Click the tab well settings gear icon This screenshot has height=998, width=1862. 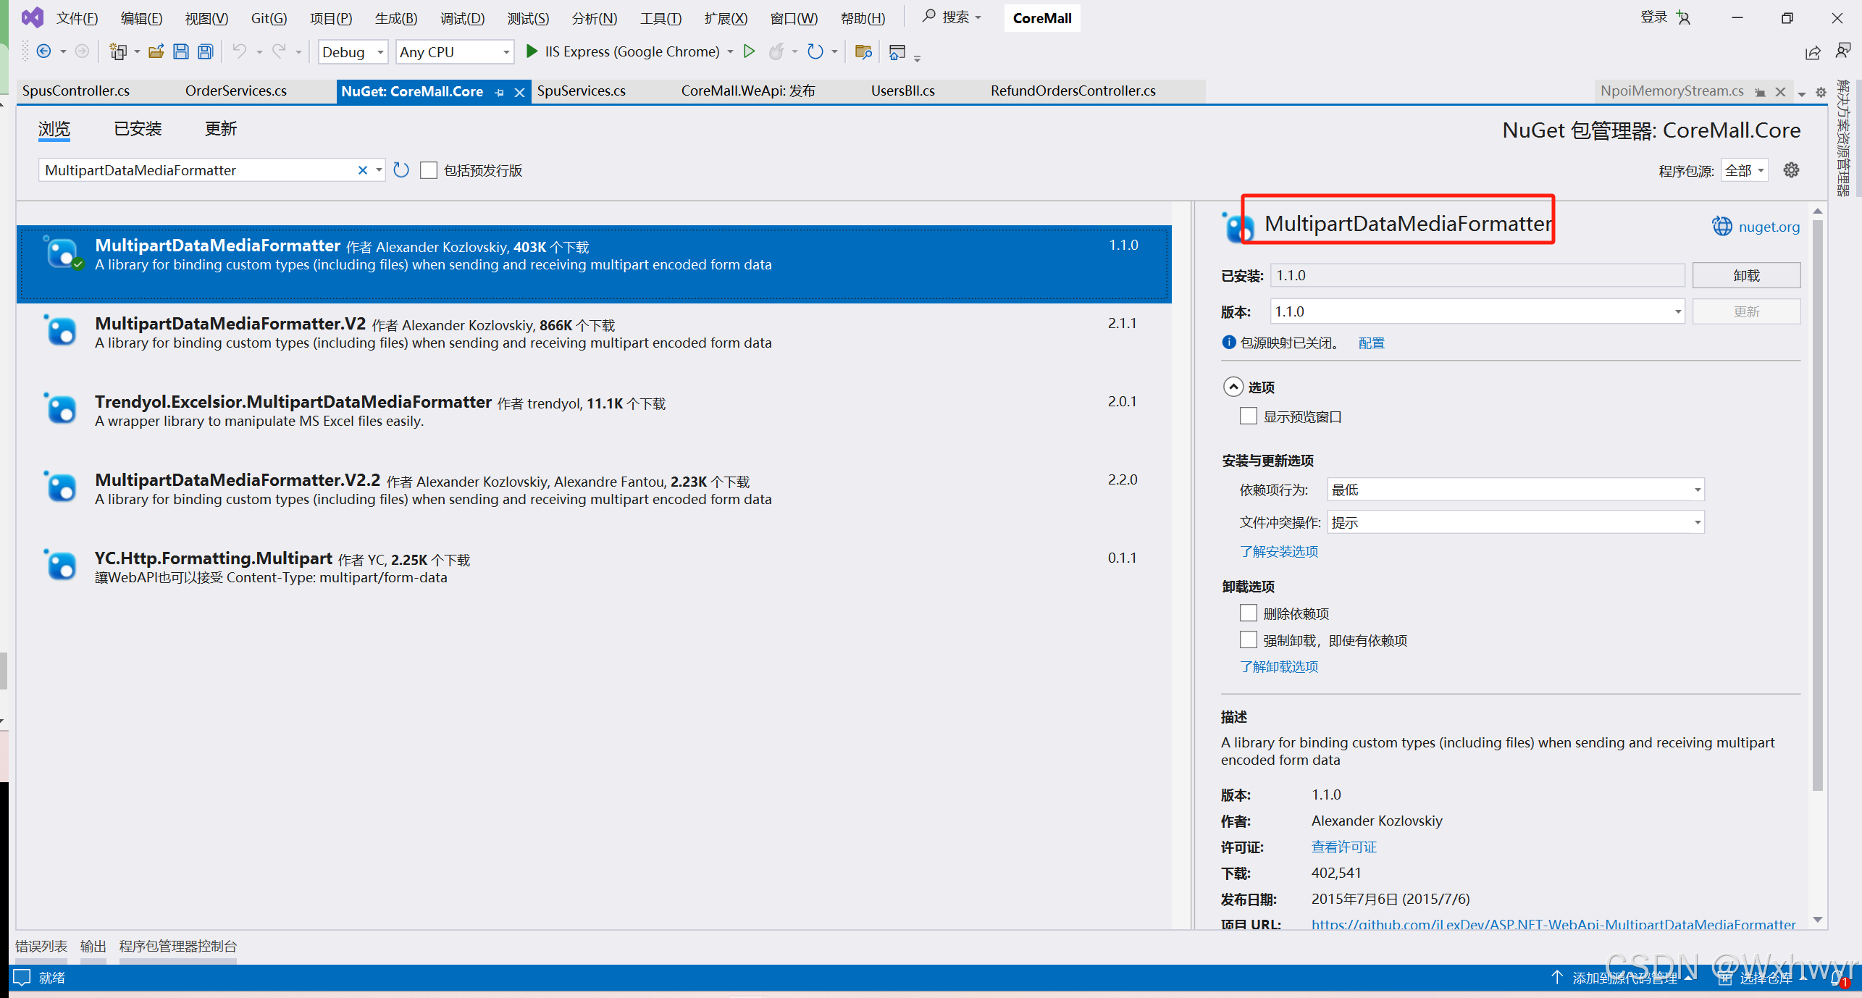click(1821, 92)
